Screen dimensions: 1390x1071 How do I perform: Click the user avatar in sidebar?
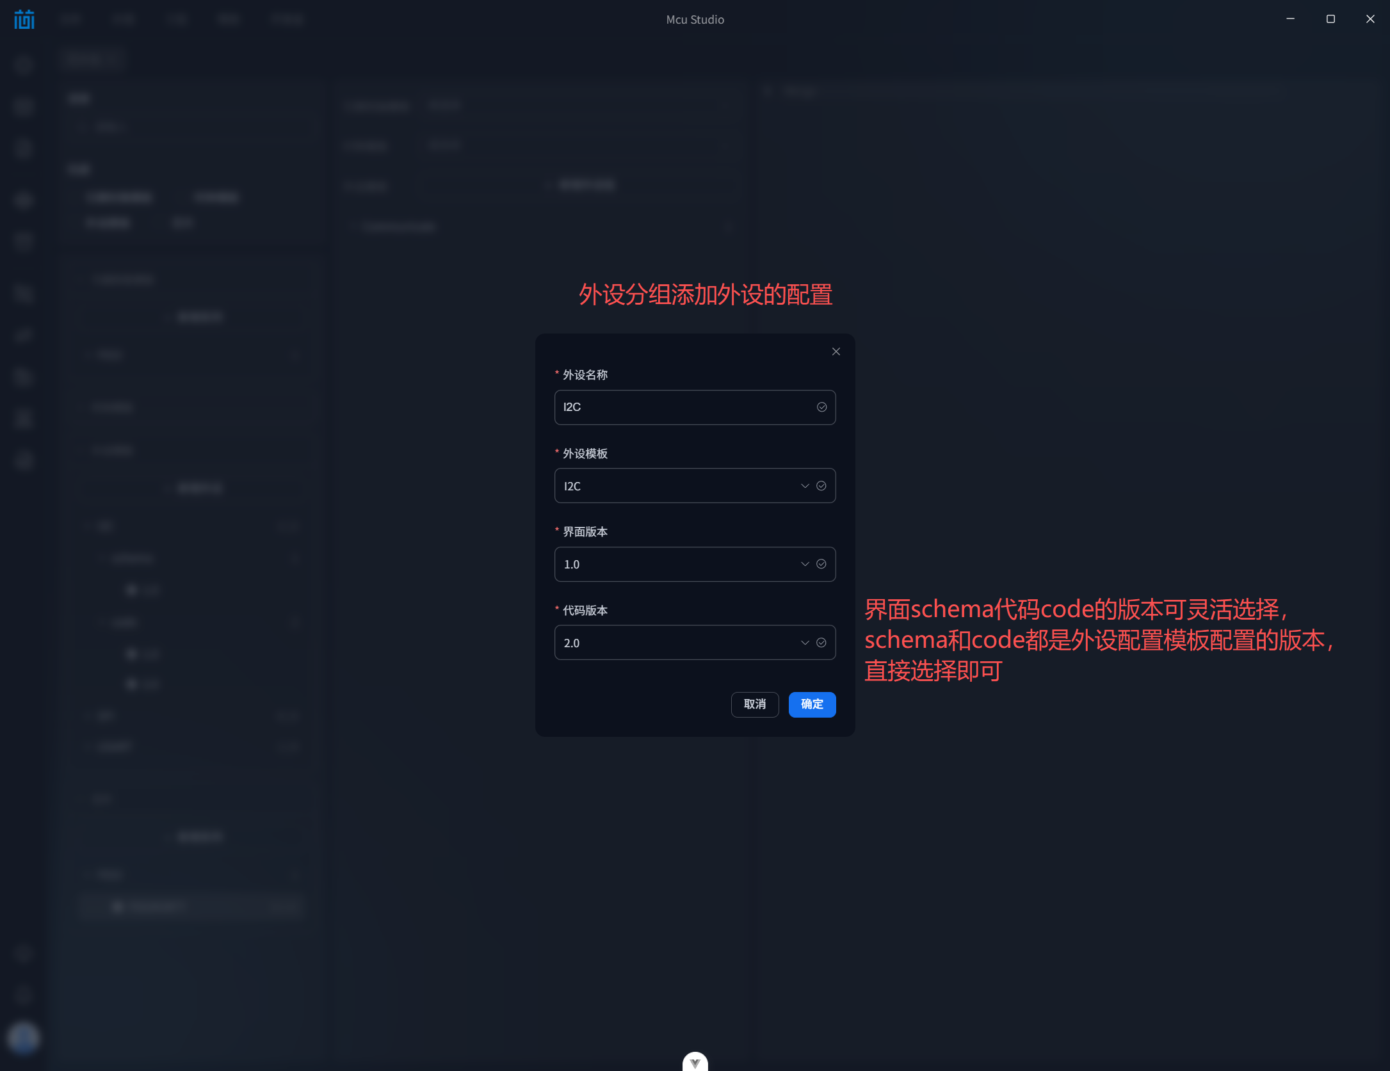[23, 1037]
